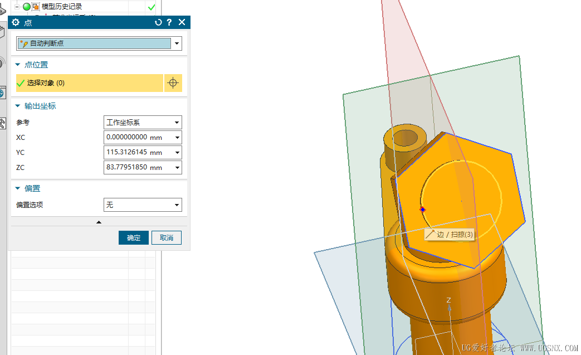Click the point constructor crosshair icon
The width and height of the screenshot is (581, 355).
173,83
